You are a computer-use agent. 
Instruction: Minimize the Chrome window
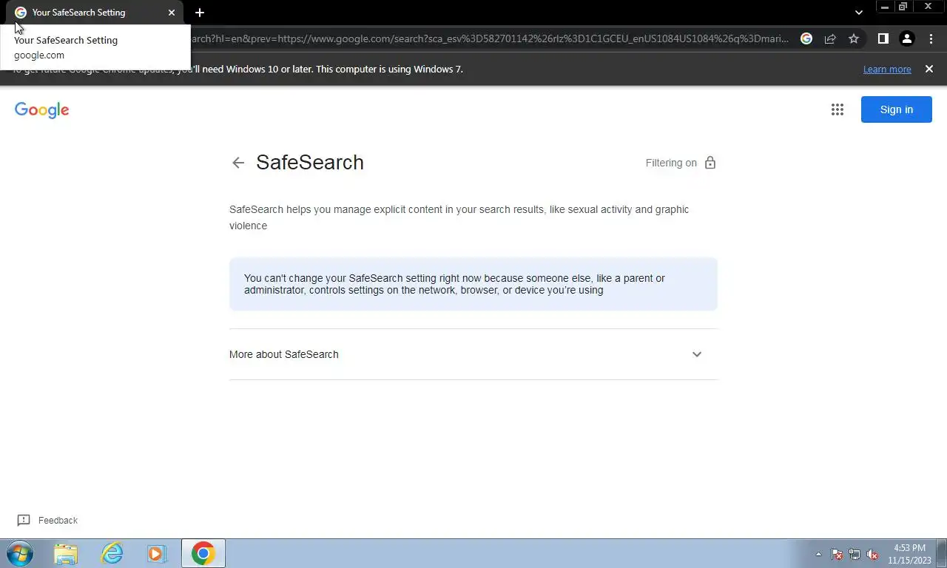pos(885,7)
